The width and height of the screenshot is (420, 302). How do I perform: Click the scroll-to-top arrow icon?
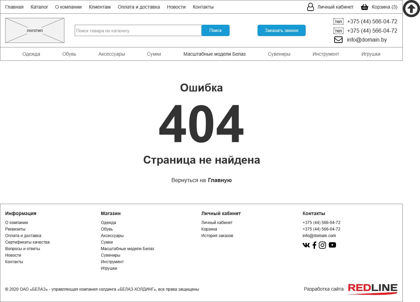point(411,9)
